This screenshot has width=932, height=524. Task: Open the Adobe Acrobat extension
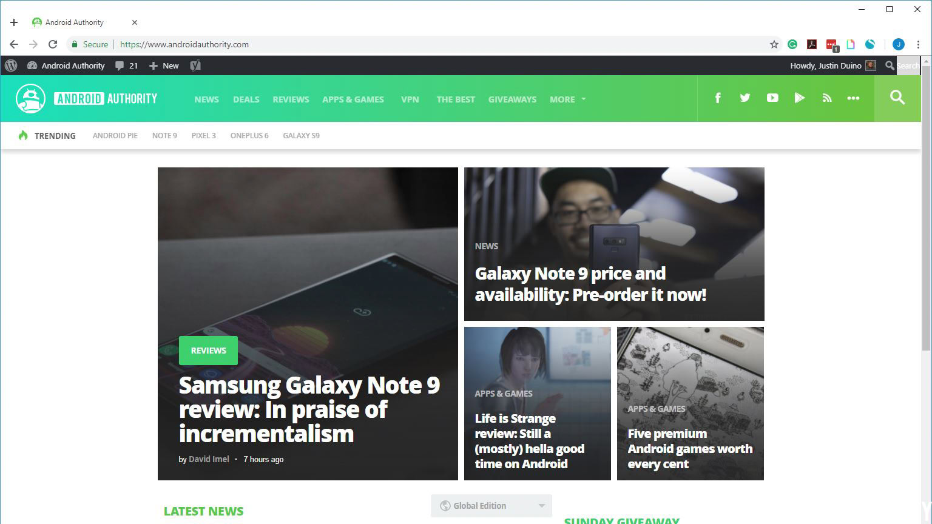coord(812,44)
